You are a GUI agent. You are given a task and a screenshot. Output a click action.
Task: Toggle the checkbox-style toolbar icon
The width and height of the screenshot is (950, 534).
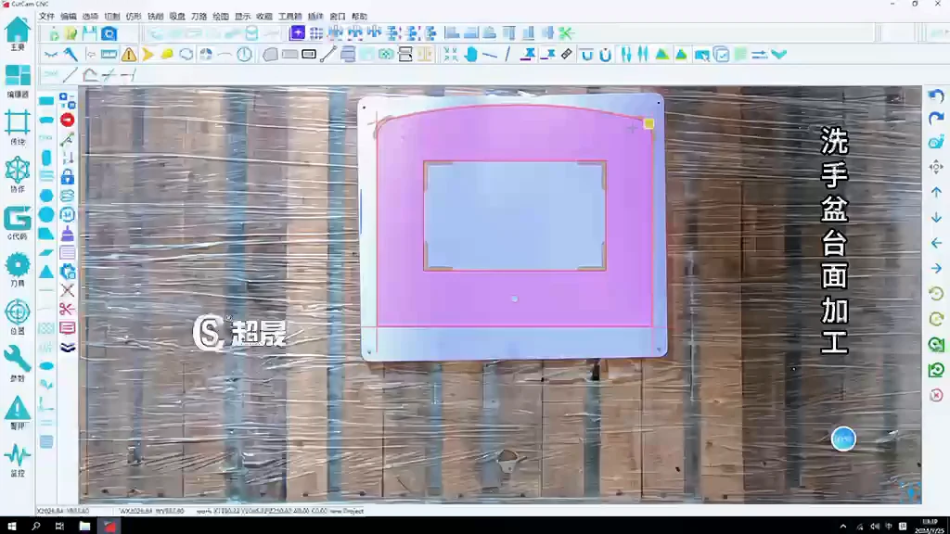(721, 55)
